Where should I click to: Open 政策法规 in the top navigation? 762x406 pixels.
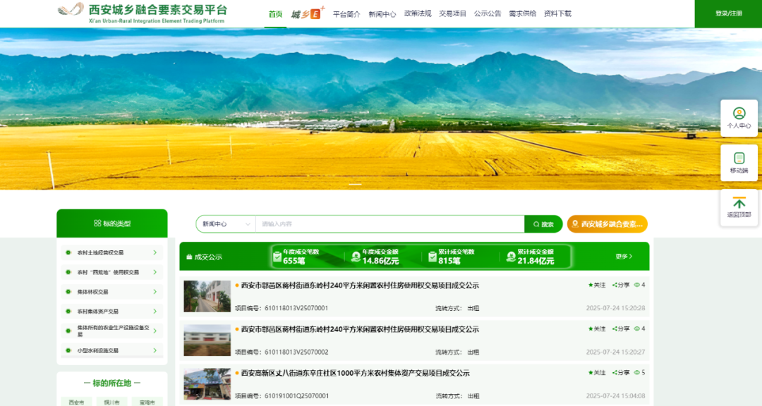[x=417, y=13]
